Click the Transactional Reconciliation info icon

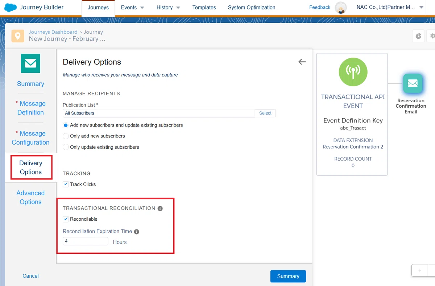[x=160, y=208]
